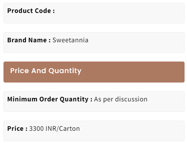The width and height of the screenshot is (187, 143).
Task: Click the Product Code label
Action: pos(31,11)
